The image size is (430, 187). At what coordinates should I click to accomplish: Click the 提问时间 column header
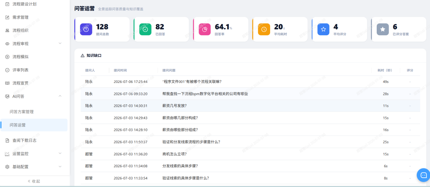120,70
